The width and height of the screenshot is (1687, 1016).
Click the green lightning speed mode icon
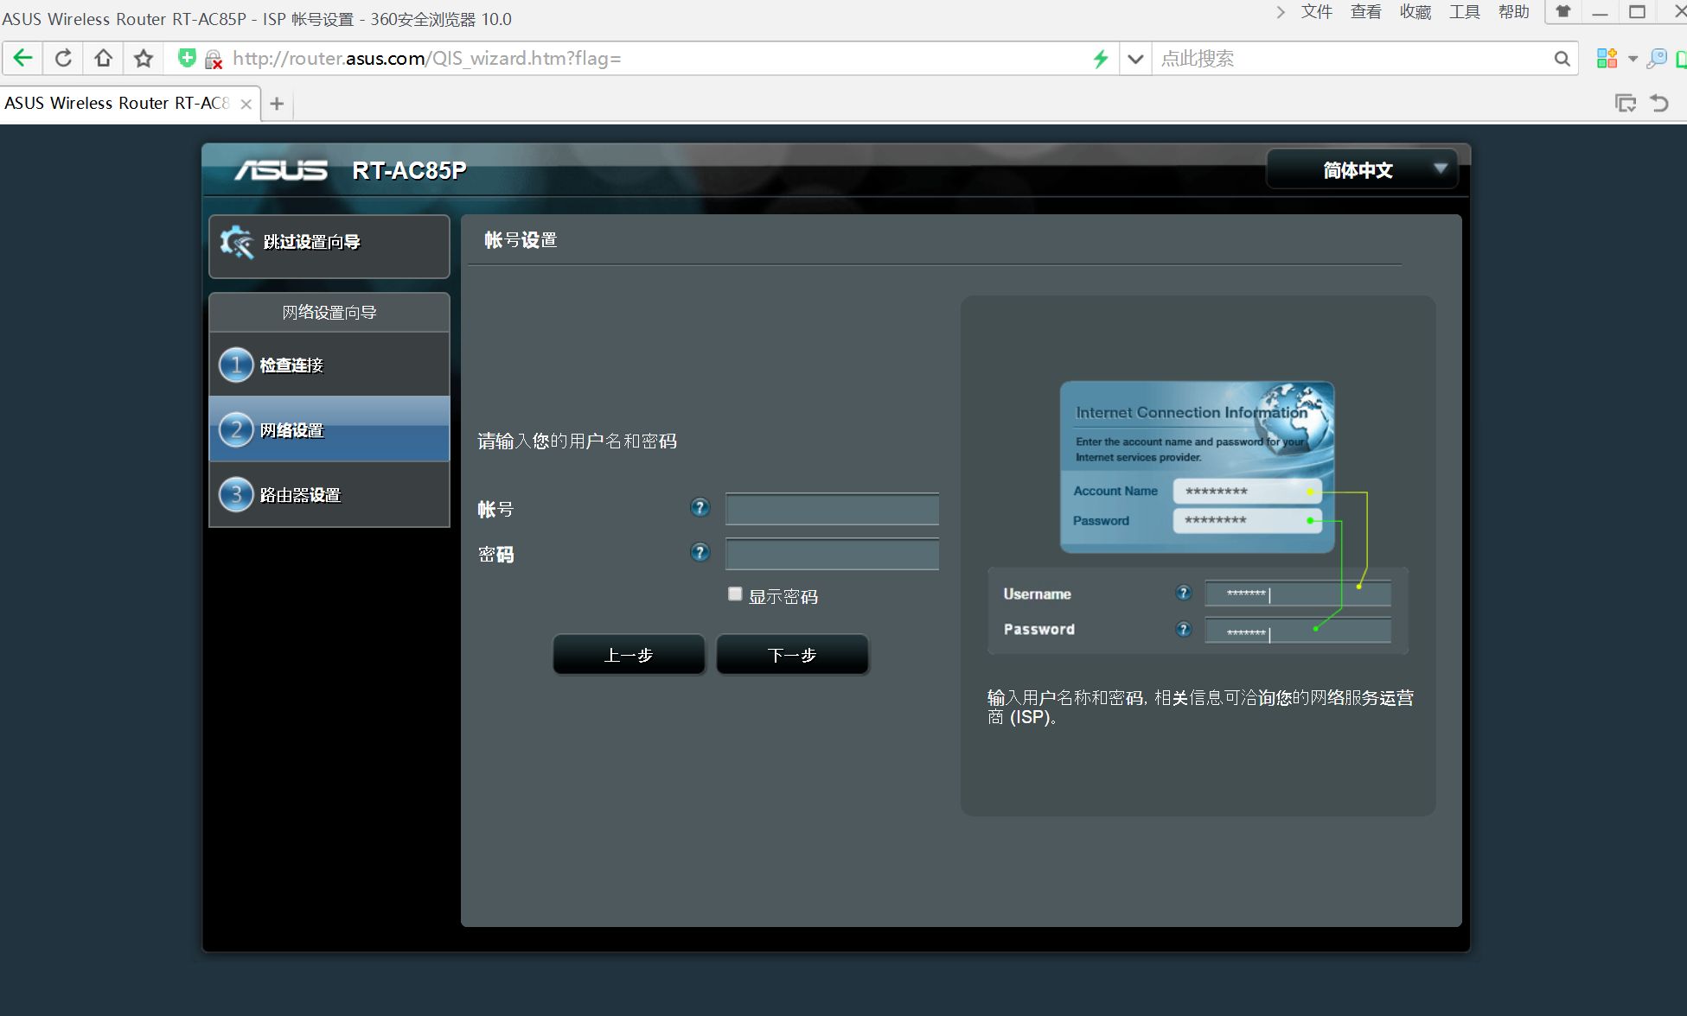click(1101, 59)
